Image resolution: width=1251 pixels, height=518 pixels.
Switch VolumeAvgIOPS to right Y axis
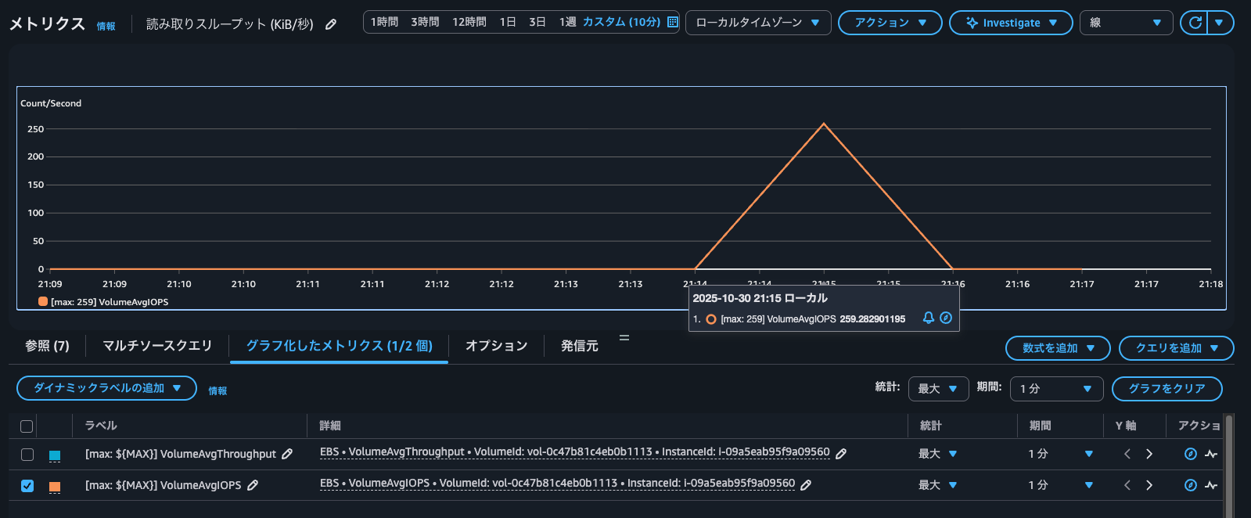(1149, 485)
